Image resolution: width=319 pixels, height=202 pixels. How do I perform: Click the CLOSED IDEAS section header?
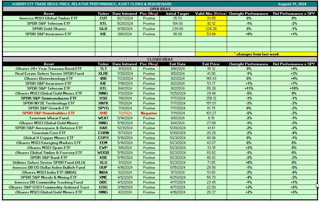point(159,59)
